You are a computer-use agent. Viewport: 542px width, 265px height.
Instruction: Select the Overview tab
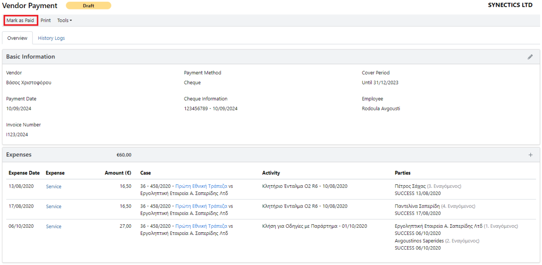[x=18, y=38]
